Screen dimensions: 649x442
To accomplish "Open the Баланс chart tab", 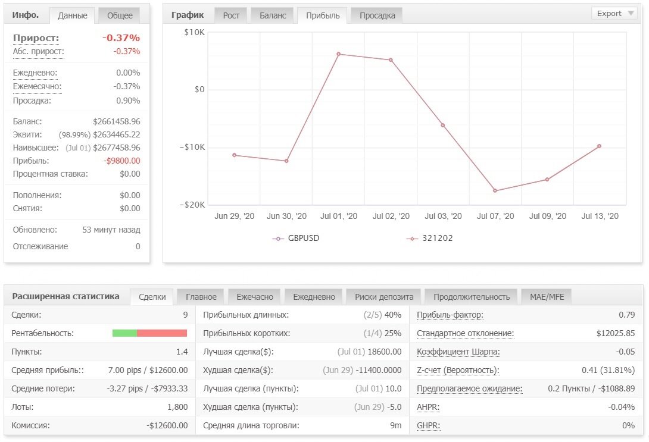I will 272,15.
